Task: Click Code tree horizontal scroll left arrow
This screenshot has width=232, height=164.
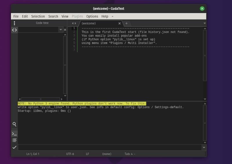Action: [20, 99]
